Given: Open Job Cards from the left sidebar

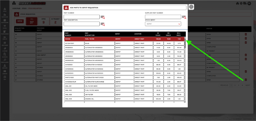Looking at the screenshot, I should coord(5,43).
